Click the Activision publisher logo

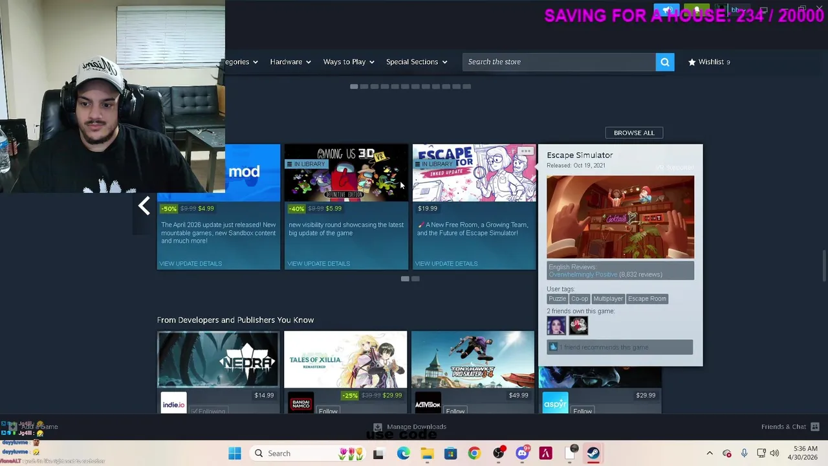[x=428, y=404]
